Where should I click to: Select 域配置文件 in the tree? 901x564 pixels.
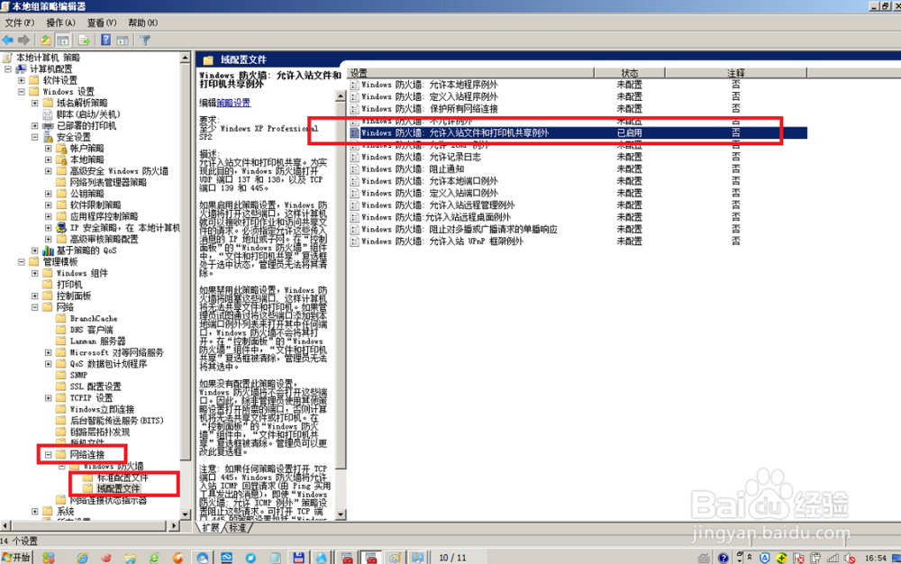coord(118,488)
